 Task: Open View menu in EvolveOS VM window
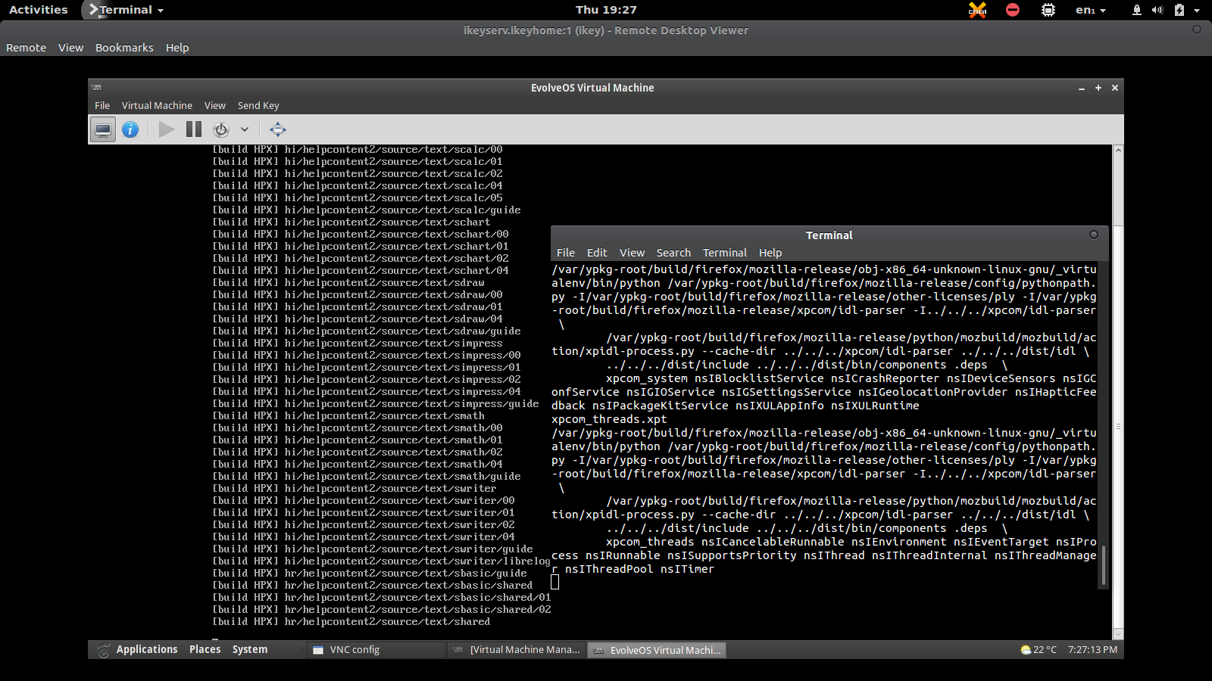[x=215, y=106]
